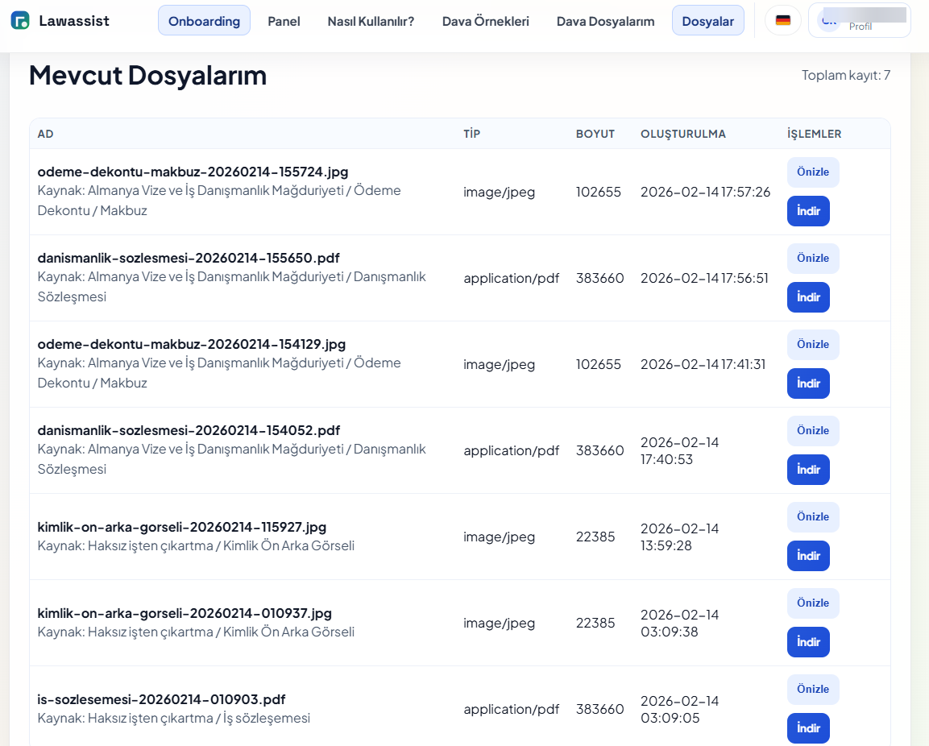Open the Nasıl Kullanılır? page
The height and width of the screenshot is (746, 929).
[x=370, y=22]
